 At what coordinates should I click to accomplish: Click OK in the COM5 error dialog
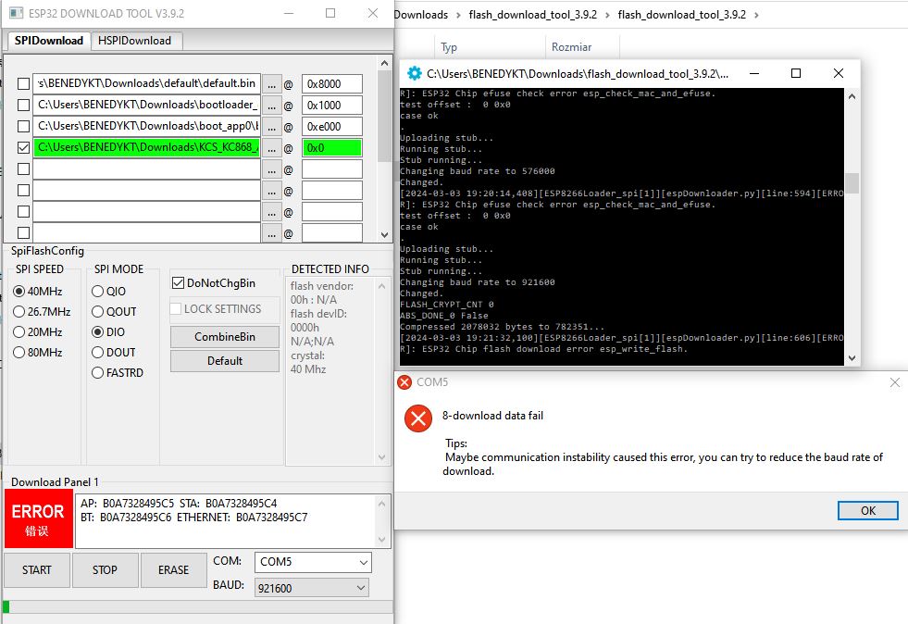pos(867,511)
